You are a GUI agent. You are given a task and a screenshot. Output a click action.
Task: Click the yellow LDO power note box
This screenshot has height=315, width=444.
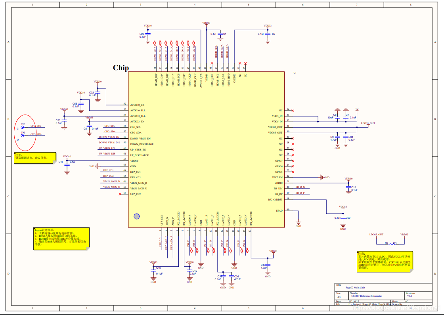[x=385, y=262]
